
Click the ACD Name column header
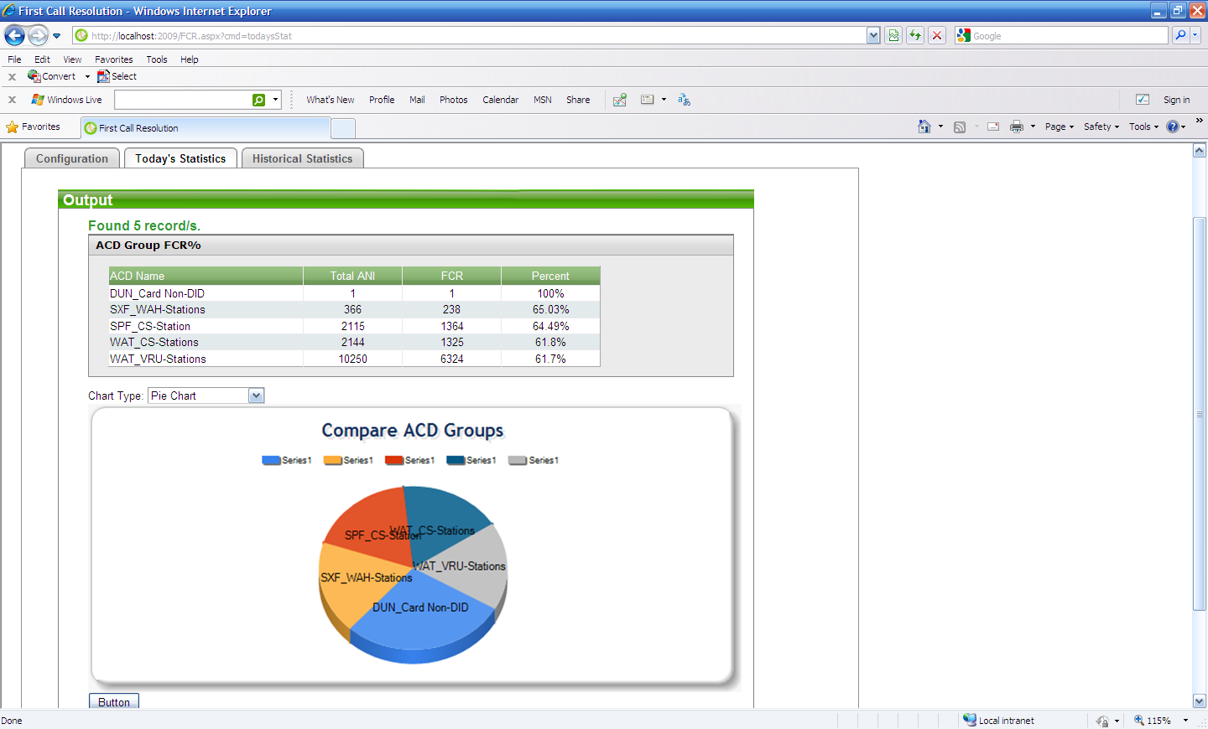point(206,276)
